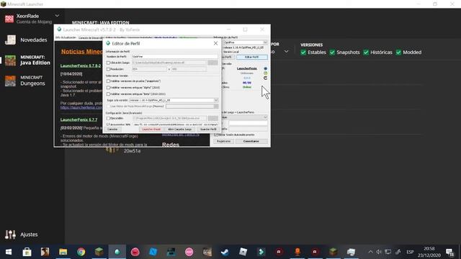The image size is (461, 259).
Task: Click the Editar Perfil button in Fenix launcher
Action: click(252, 57)
